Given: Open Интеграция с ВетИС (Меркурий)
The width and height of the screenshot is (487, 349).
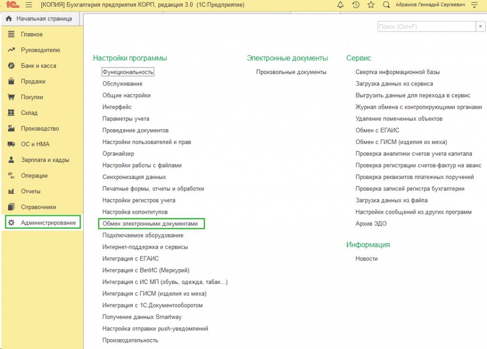Looking at the screenshot, I should (146, 270).
